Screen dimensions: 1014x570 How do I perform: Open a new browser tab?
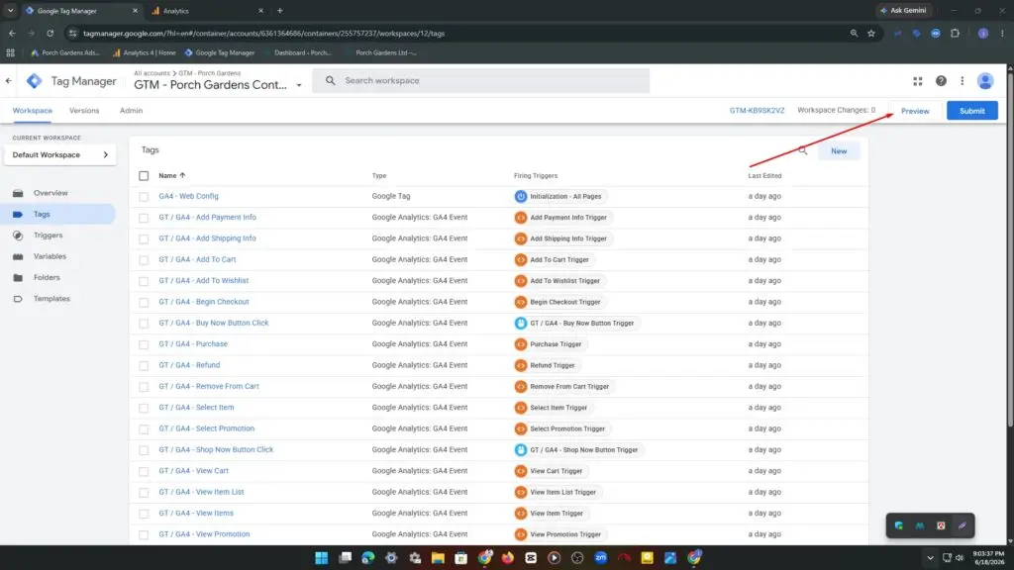click(x=280, y=10)
